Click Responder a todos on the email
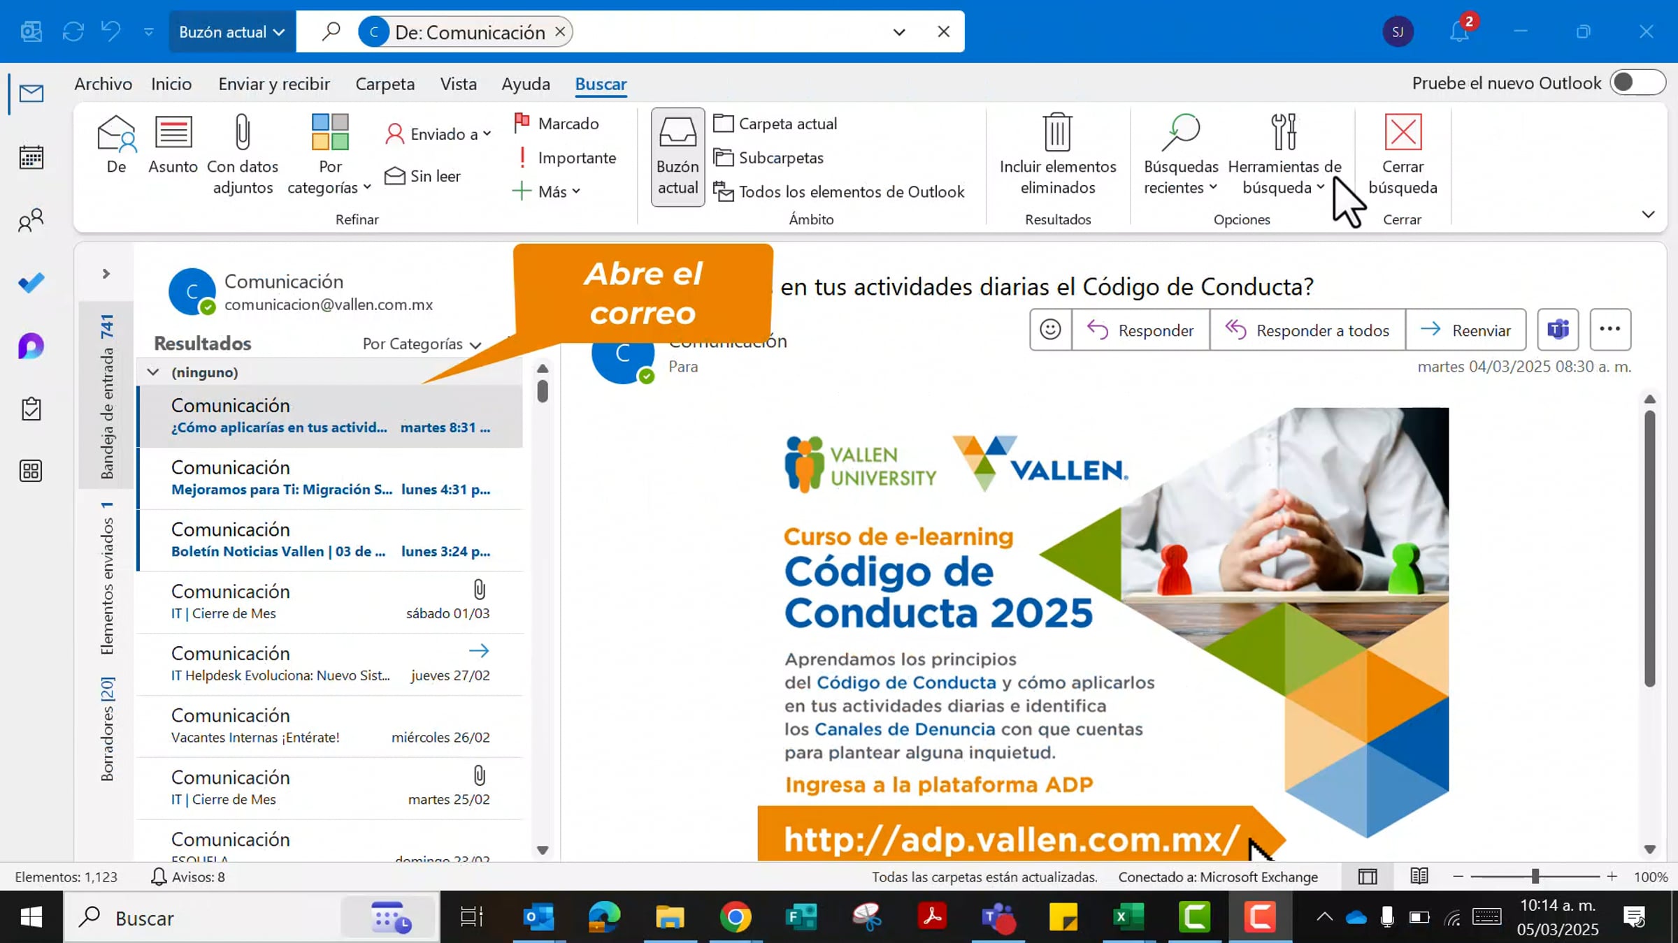 [1307, 330]
